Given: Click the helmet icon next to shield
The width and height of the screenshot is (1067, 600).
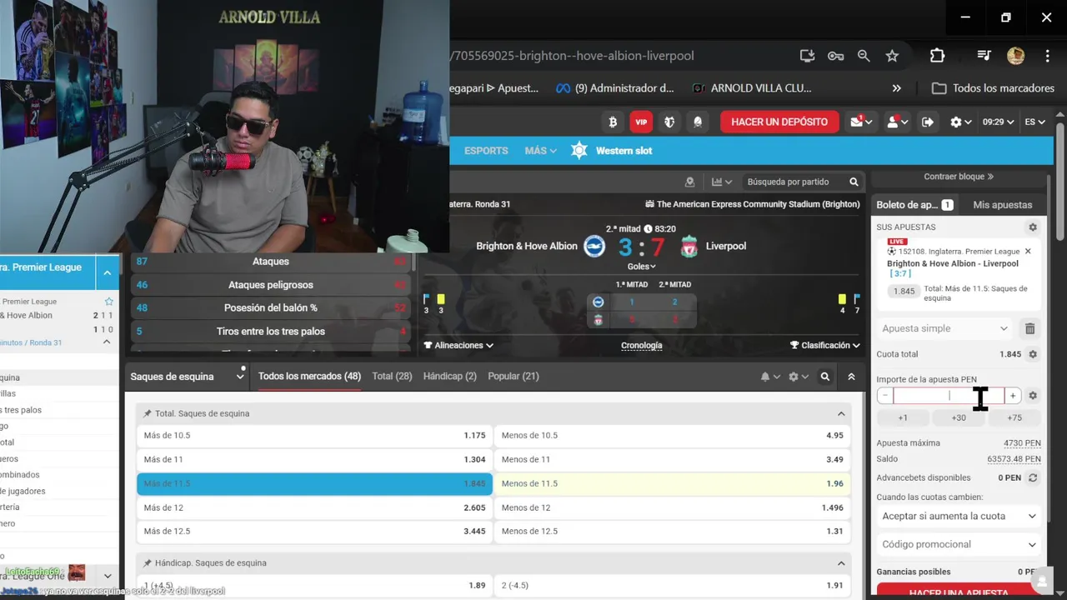Looking at the screenshot, I should (x=698, y=122).
